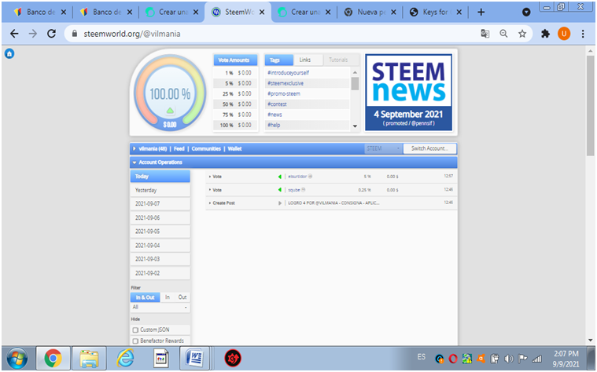597x372 pixels.
Task: Open the extensions puzzle icon
Action: tap(545, 34)
